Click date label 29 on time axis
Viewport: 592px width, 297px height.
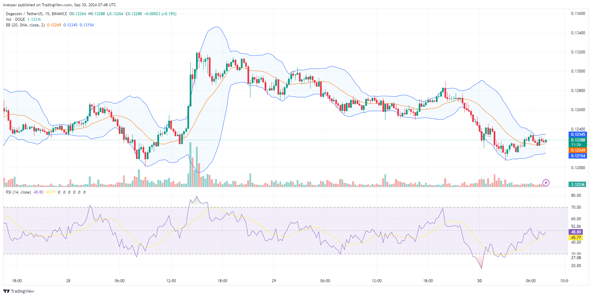(x=274, y=281)
